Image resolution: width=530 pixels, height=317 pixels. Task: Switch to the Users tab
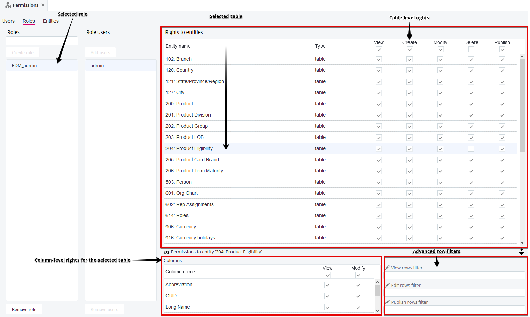coord(8,21)
